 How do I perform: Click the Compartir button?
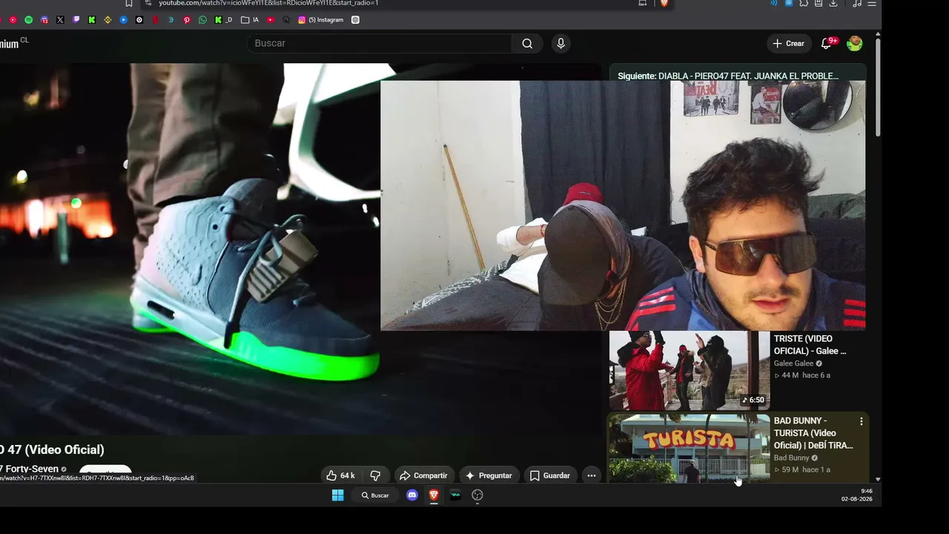click(x=423, y=475)
